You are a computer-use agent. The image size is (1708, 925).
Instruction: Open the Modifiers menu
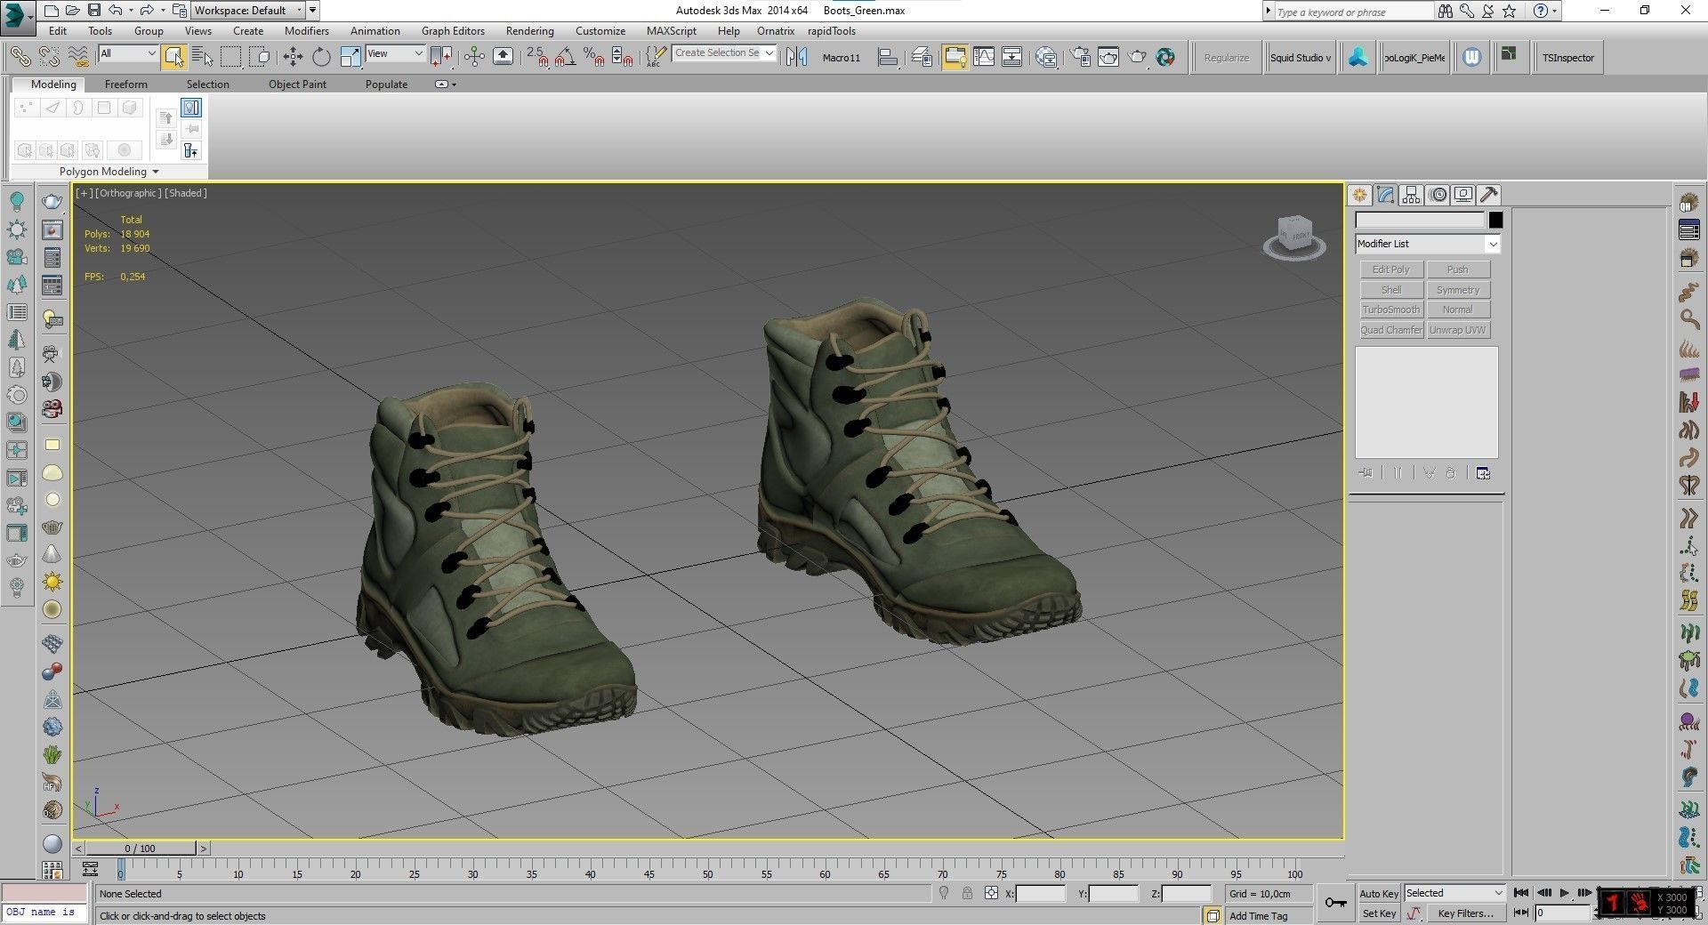point(306,30)
